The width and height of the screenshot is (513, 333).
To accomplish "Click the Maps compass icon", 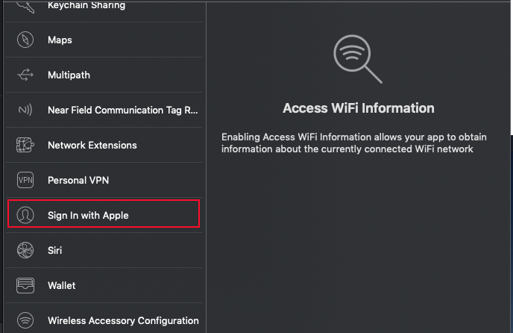I will 25,40.
